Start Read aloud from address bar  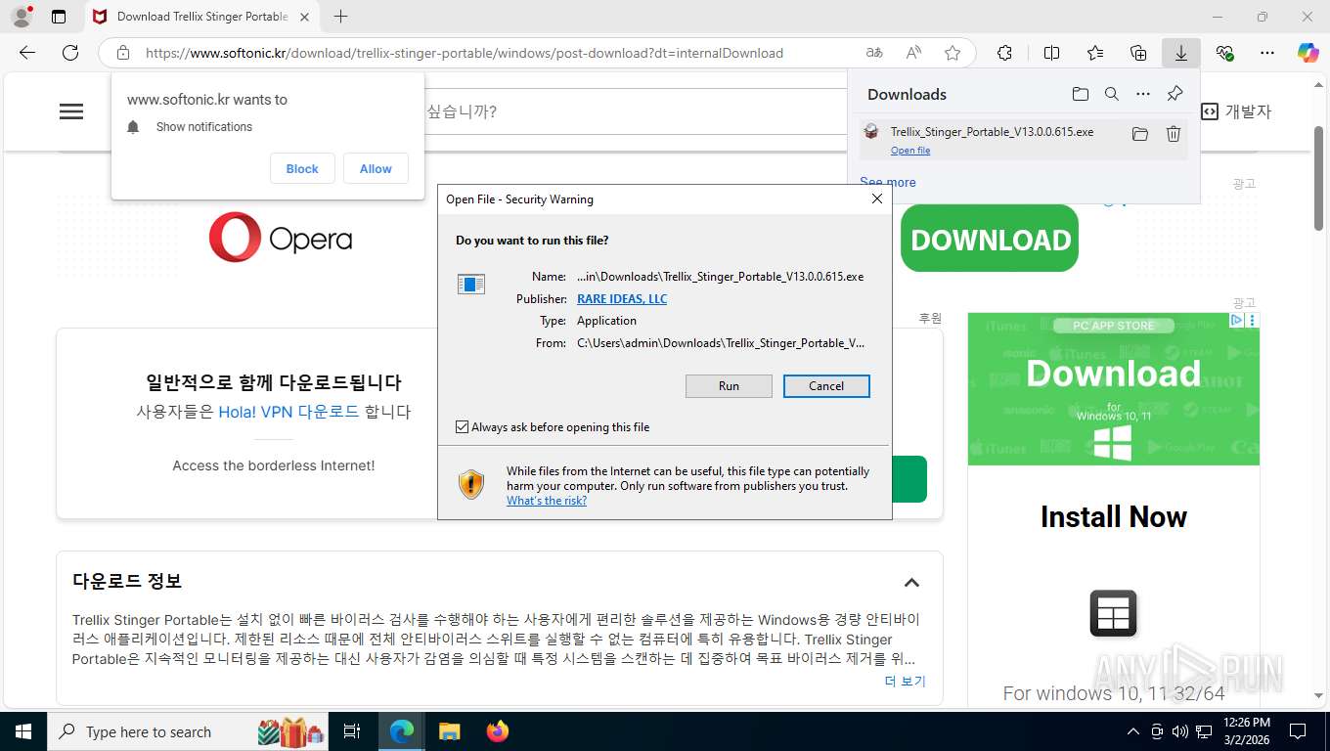tap(913, 53)
